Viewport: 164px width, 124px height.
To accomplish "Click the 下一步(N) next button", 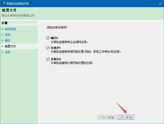I will coord(126,117).
